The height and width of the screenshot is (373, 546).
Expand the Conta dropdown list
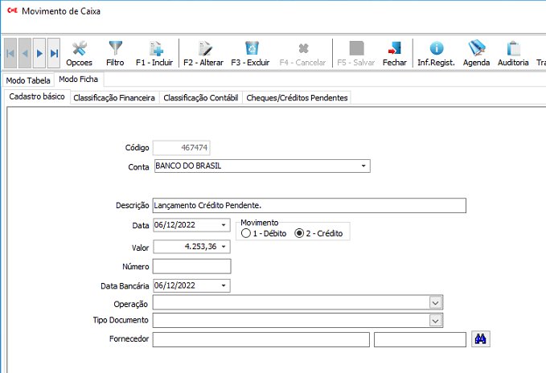pos(363,166)
